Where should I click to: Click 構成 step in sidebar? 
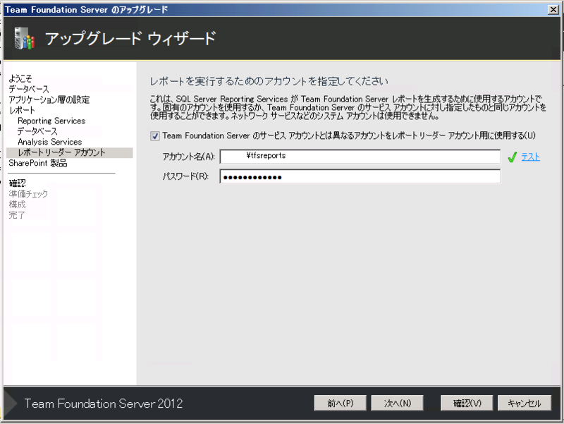pyautogui.click(x=17, y=205)
